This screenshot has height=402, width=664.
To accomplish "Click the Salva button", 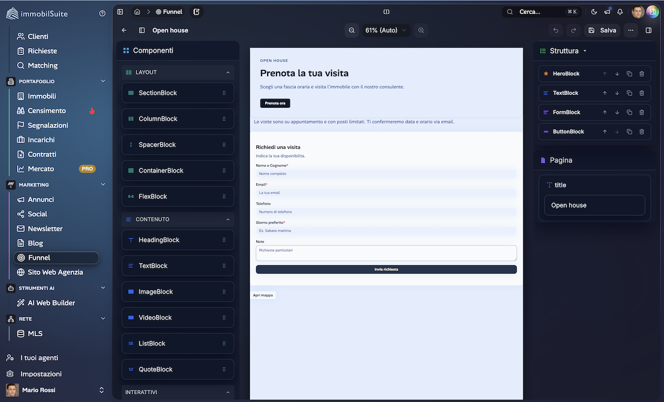I will pyautogui.click(x=602, y=30).
